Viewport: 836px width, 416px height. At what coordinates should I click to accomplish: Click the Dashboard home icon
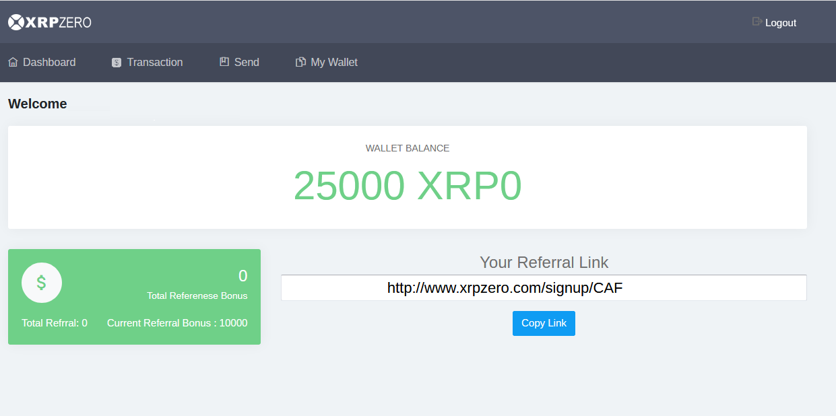coord(13,62)
